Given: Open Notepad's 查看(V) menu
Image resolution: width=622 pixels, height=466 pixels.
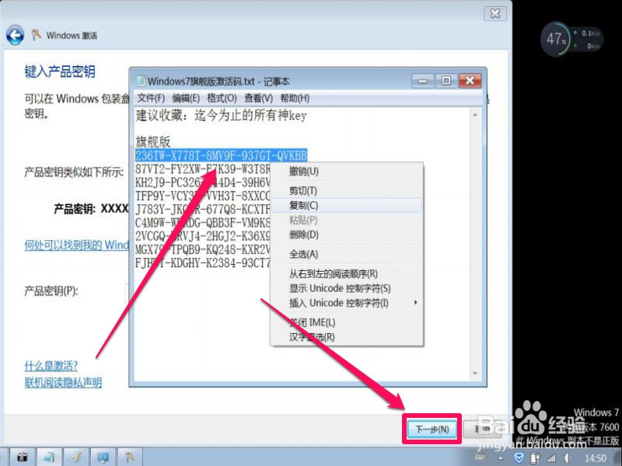Looking at the screenshot, I should (x=258, y=98).
